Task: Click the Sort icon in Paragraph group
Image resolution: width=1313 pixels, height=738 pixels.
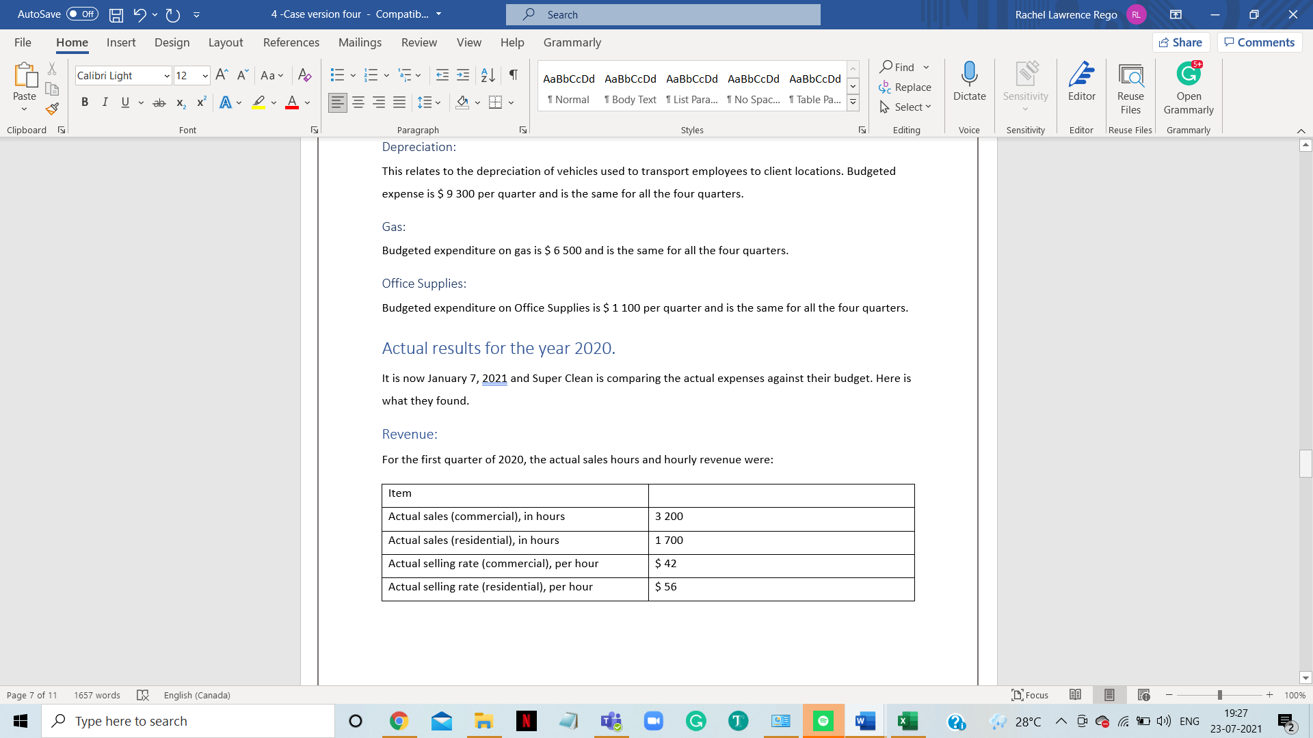Action: tap(488, 75)
